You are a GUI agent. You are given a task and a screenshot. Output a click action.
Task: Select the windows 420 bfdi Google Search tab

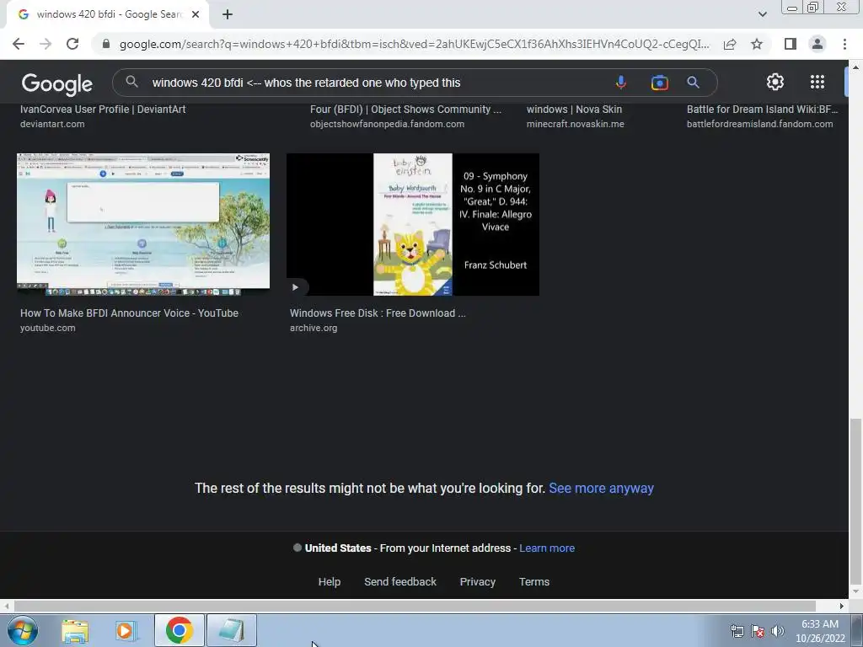107,14
